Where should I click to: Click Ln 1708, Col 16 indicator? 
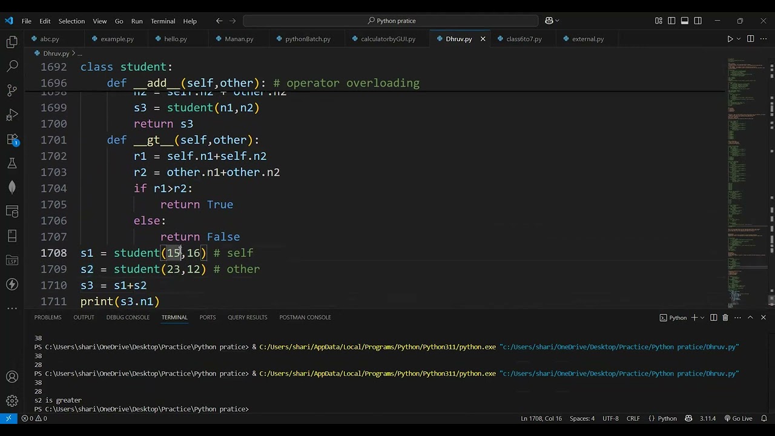(x=541, y=418)
